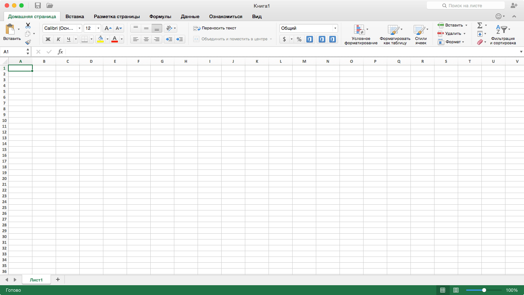The height and width of the screenshot is (295, 524).
Task: Click the Cut scissors icon
Action: coord(28,25)
